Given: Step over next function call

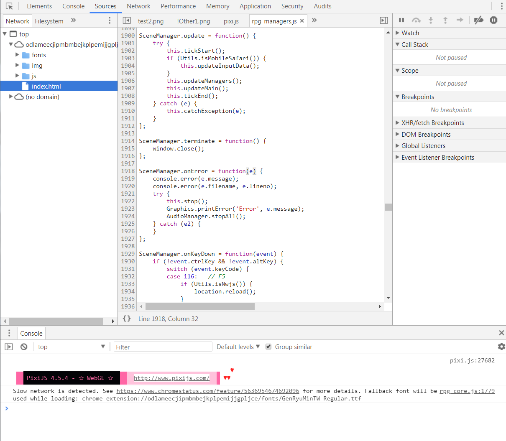Looking at the screenshot, I should (416, 20).
